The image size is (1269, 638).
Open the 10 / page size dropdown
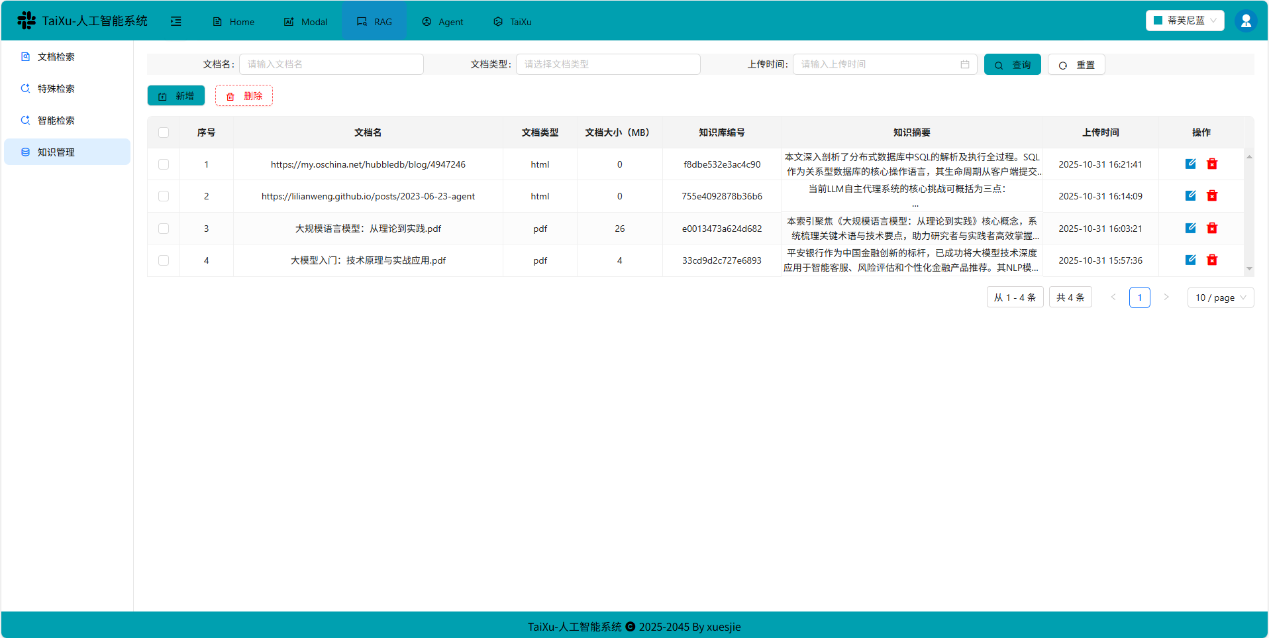1221,297
